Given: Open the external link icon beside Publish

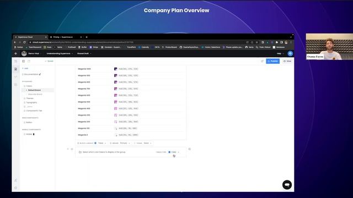Looking at the screenshot, I should click(x=262, y=61).
